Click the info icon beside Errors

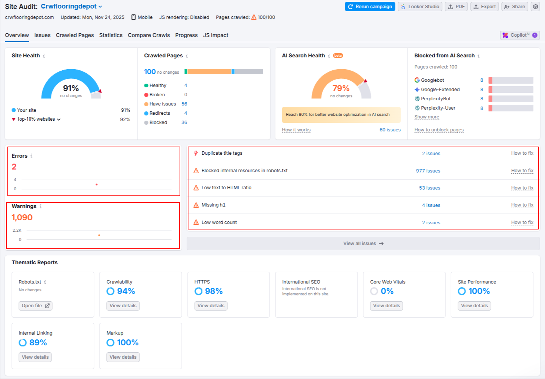[x=31, y=156]
